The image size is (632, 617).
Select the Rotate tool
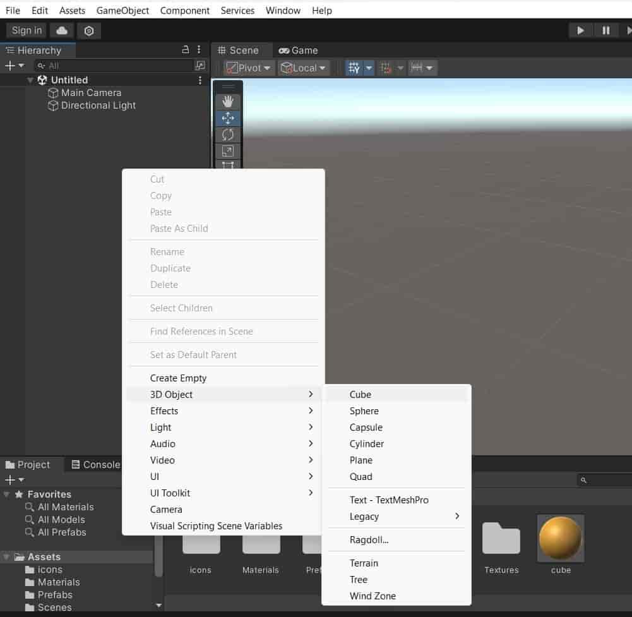(227, 135)
